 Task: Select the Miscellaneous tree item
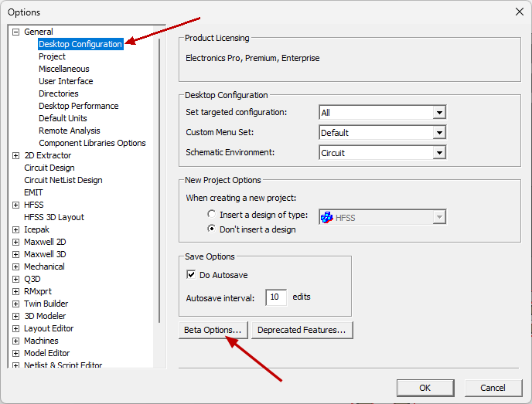click(63, 69)
